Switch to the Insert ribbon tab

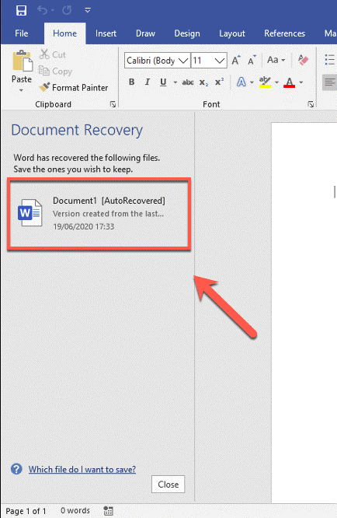tap(106, 33)
